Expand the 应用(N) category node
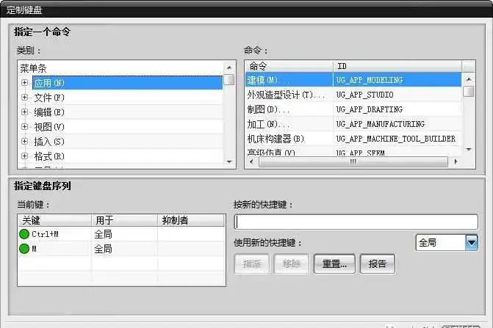The height and width of the screenshot is (328, 493). (24, 83)
